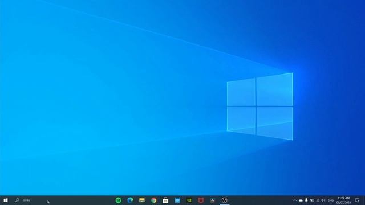365x205 pixels.
Task: Open the Calendar app from taskbar
Action: point(177,200)
